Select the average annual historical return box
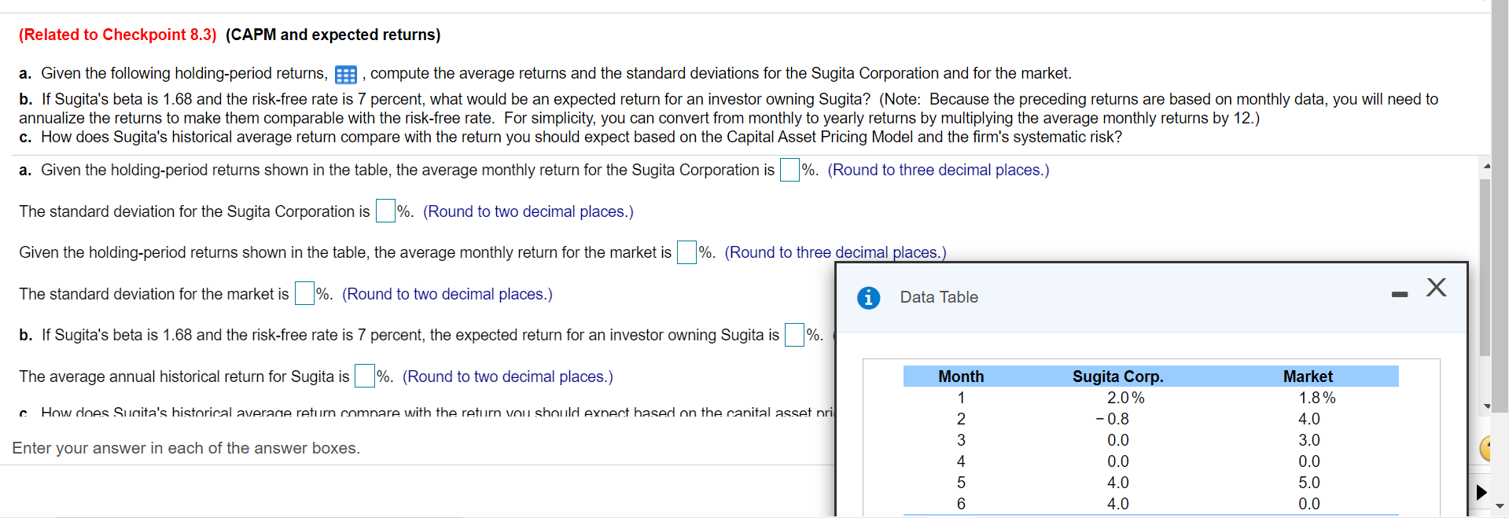This screenshot has width=1509, height=518. (x=363, y=376)
